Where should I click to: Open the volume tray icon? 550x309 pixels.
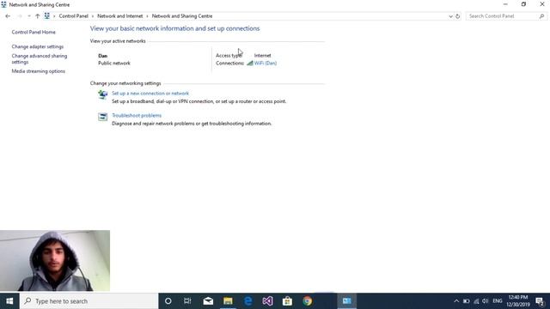[485, 301]
